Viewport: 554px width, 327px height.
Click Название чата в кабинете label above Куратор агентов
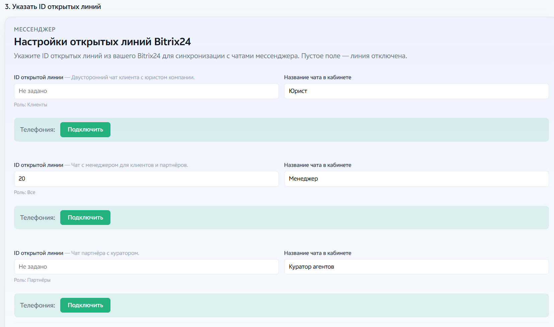click(x=318, y=253)
